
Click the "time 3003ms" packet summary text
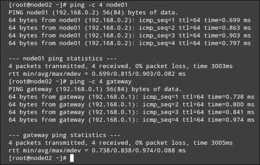pyautogui.click(x=213, y=66)
